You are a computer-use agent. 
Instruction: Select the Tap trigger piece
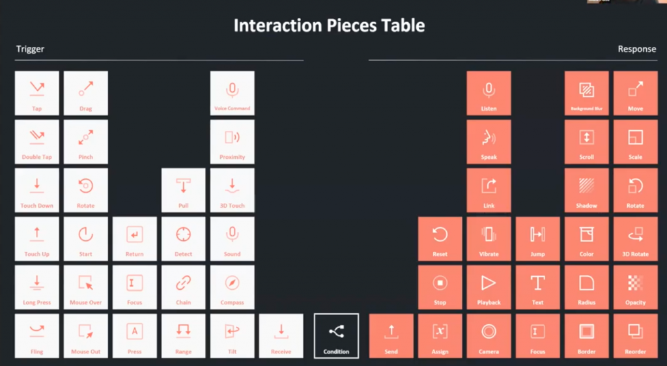[x=37, y=93]
